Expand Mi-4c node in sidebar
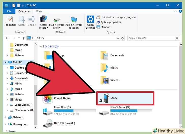 (7, 84)
